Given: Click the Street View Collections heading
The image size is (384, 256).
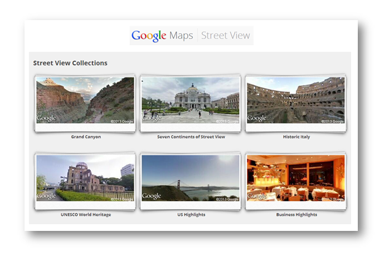Looking at the screenshot, I should [x=70, y=63].
